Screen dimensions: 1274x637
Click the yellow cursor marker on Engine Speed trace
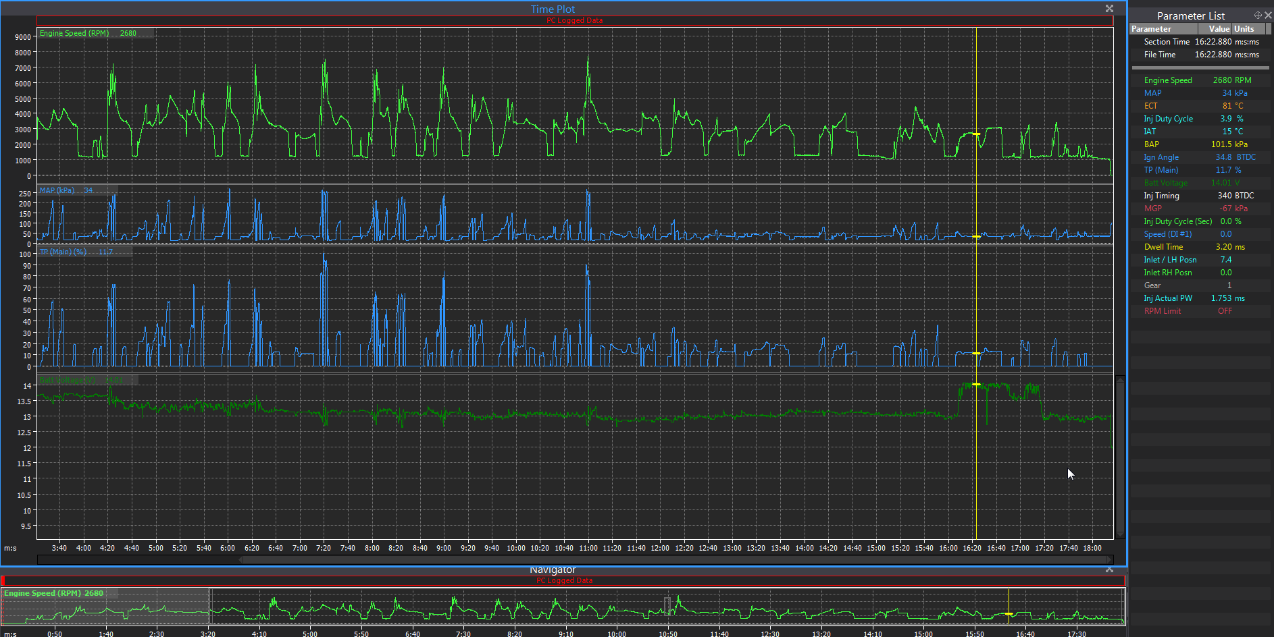click(976, 134)
